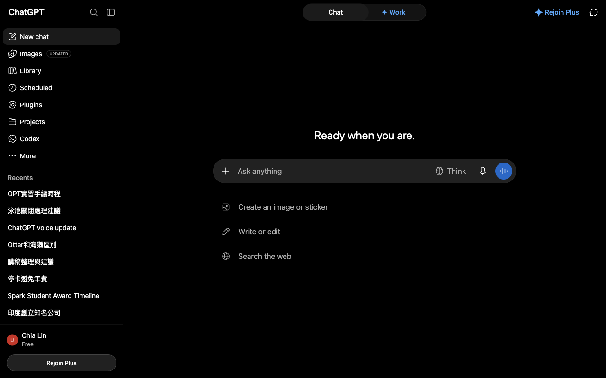Click the Rejoin Plus button in the sidebar

point(62,363)
